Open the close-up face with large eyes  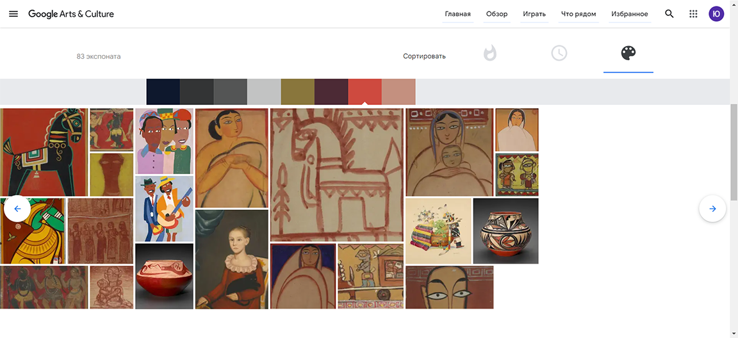tap(450, 287)
